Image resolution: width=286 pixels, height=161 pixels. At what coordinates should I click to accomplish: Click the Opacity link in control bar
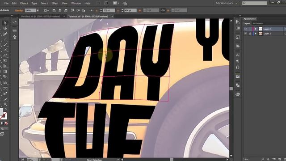tap(19, 11)
